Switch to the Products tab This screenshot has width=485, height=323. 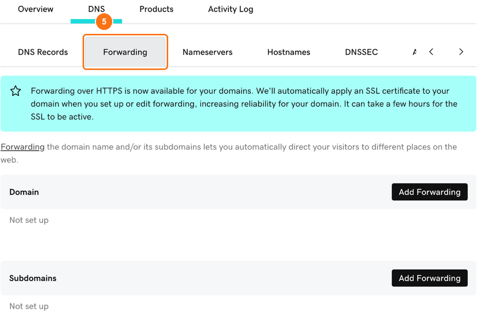click(x=156, y=9)
